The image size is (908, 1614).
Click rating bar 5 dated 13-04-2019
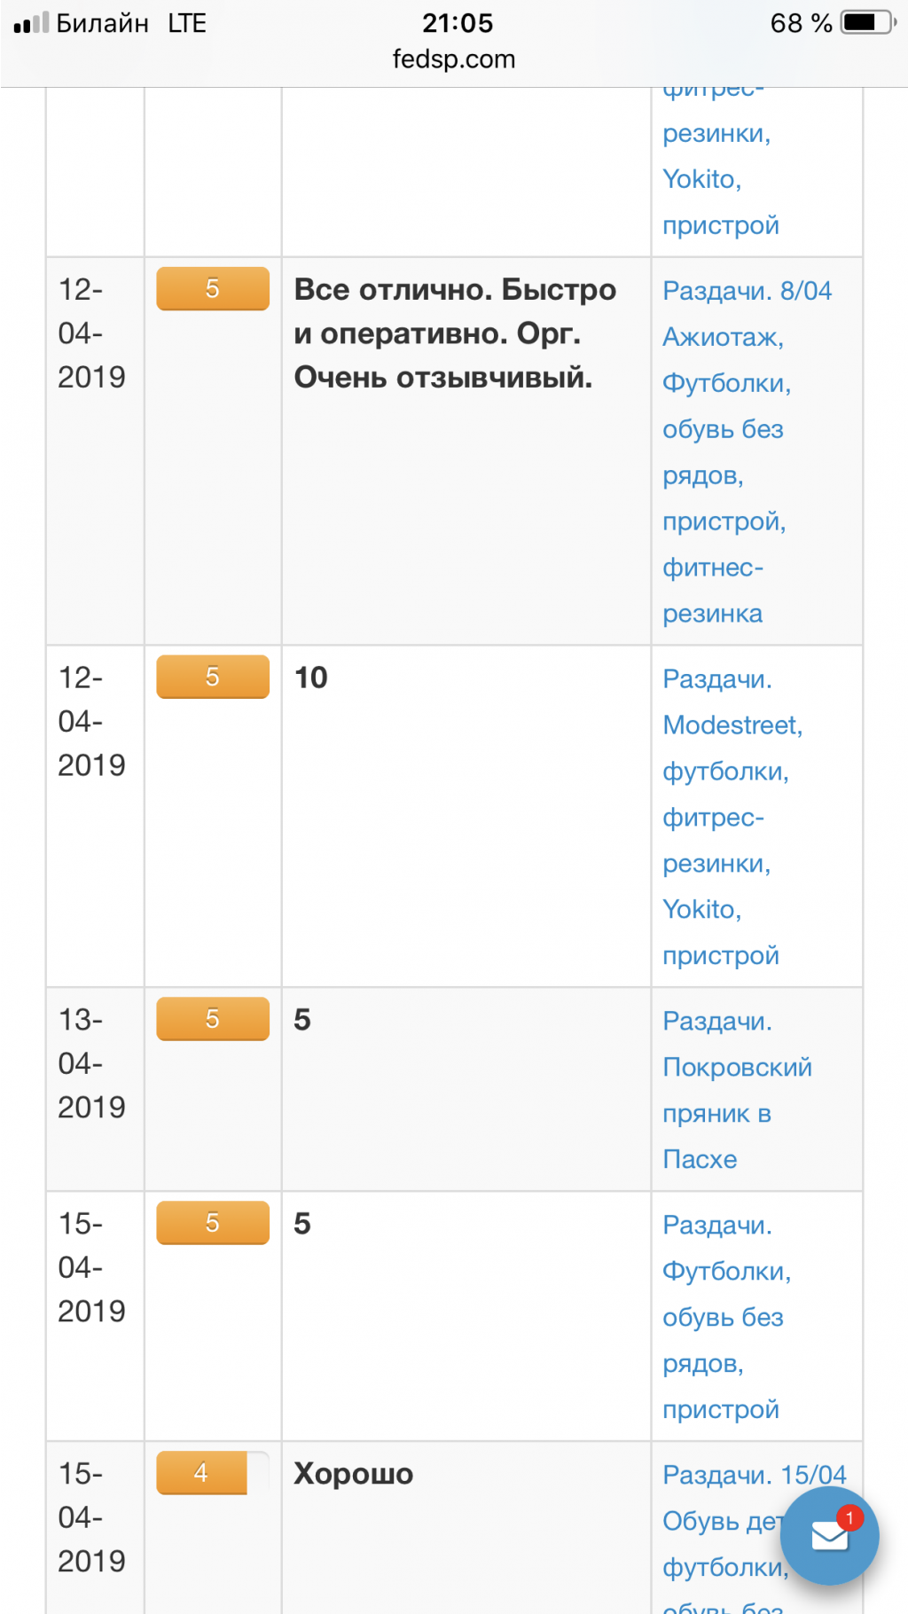[x=213, y=1019]
